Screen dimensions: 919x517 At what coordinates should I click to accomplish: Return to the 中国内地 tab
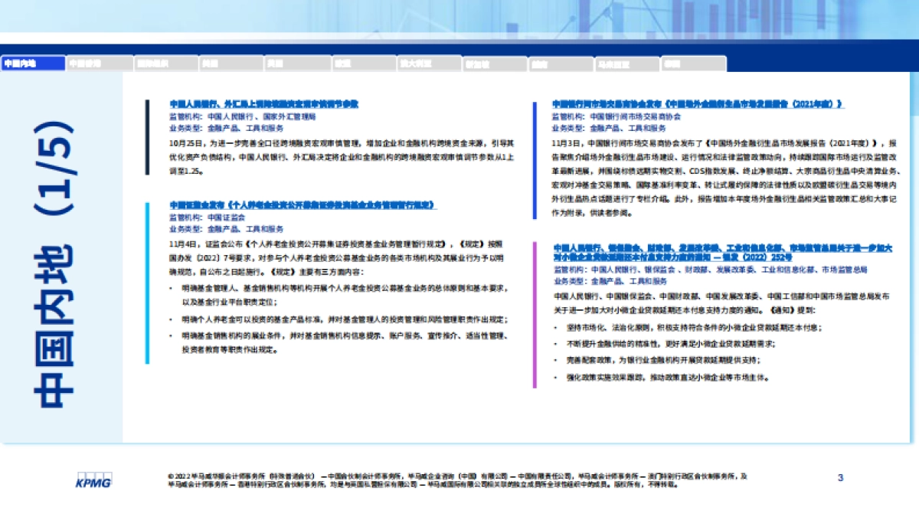31,64
